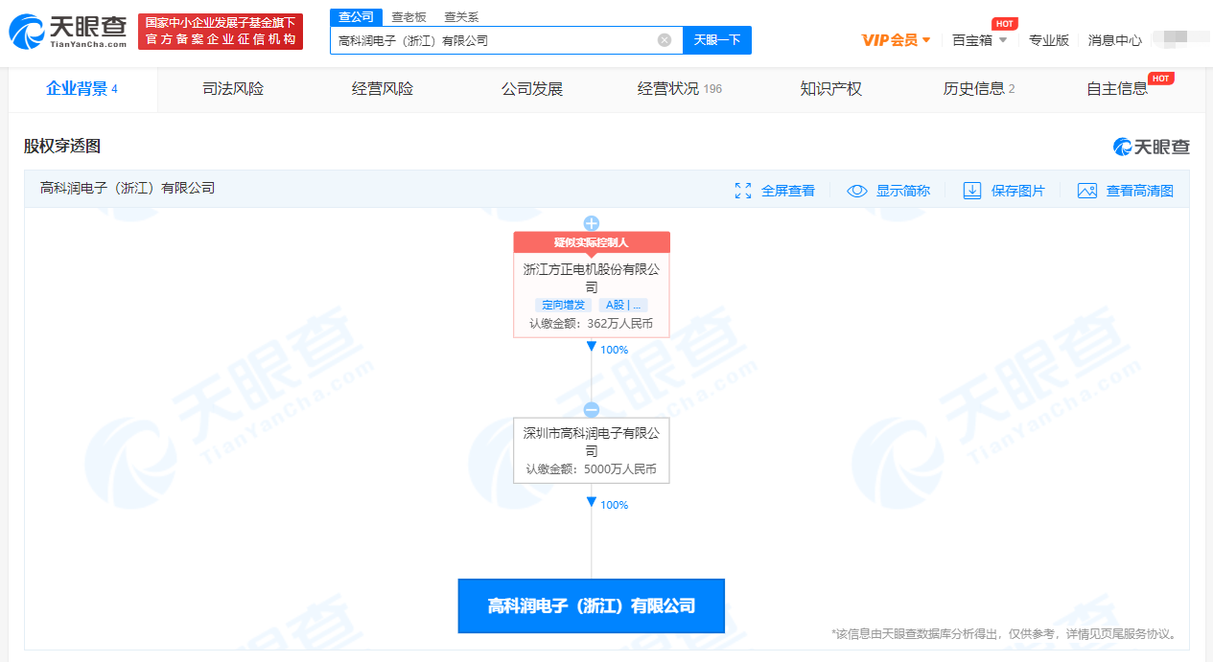Screen dimensions: 1213x662
Task: Switch to the 司法风险 tab
Action: 233,89
